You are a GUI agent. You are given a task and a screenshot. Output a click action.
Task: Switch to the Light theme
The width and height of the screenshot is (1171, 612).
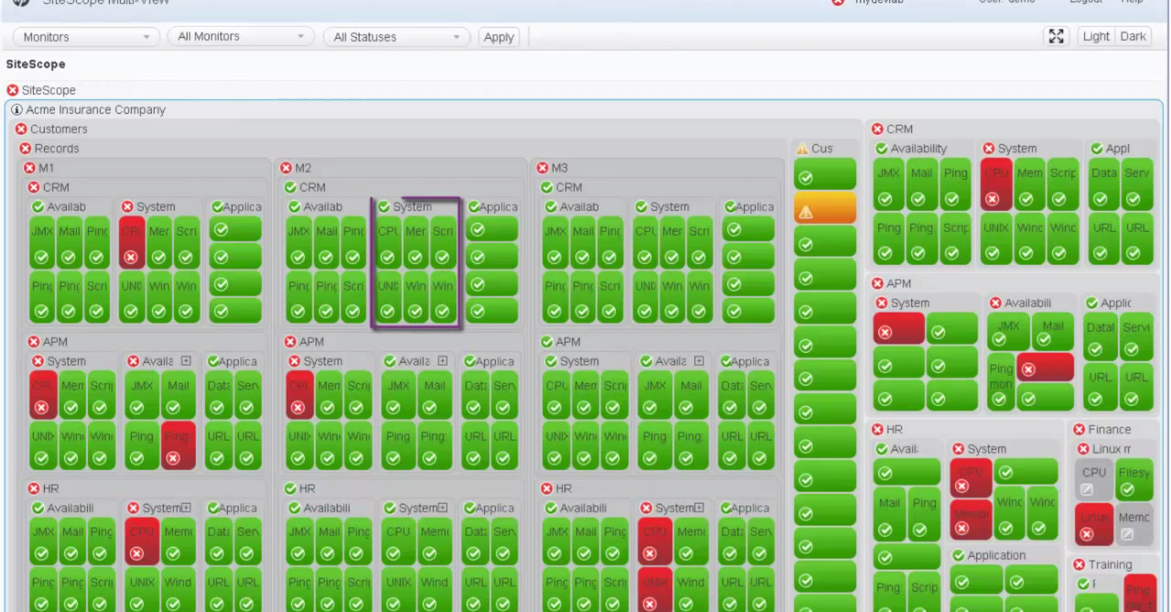(1095, 37)
